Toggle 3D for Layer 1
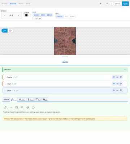 pos(117,90)
